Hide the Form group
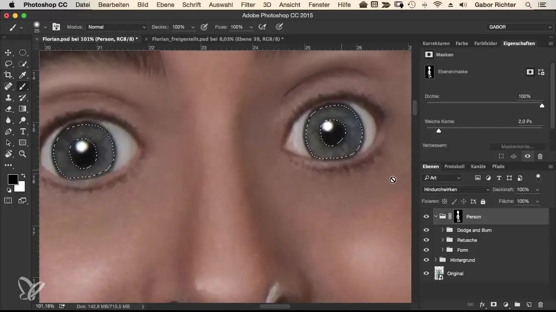 426,250
